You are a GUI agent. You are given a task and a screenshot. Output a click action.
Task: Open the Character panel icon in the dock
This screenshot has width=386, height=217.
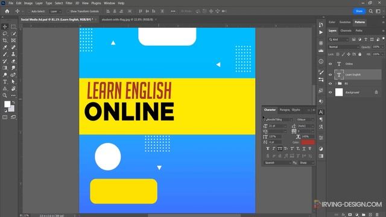(321, 112)
